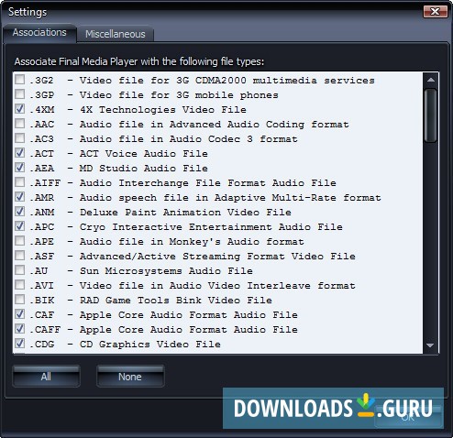
Task: Uncheck the .APC Cryo Interactive checkbox
Action: [x=20, y=226]
